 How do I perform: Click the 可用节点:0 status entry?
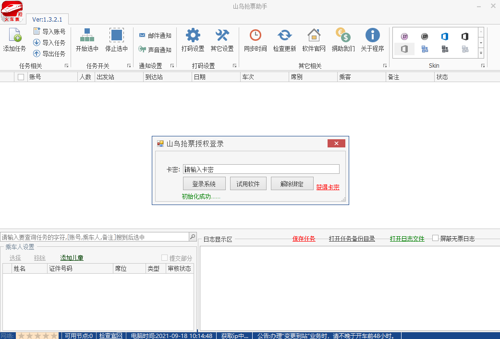[79, 336]
